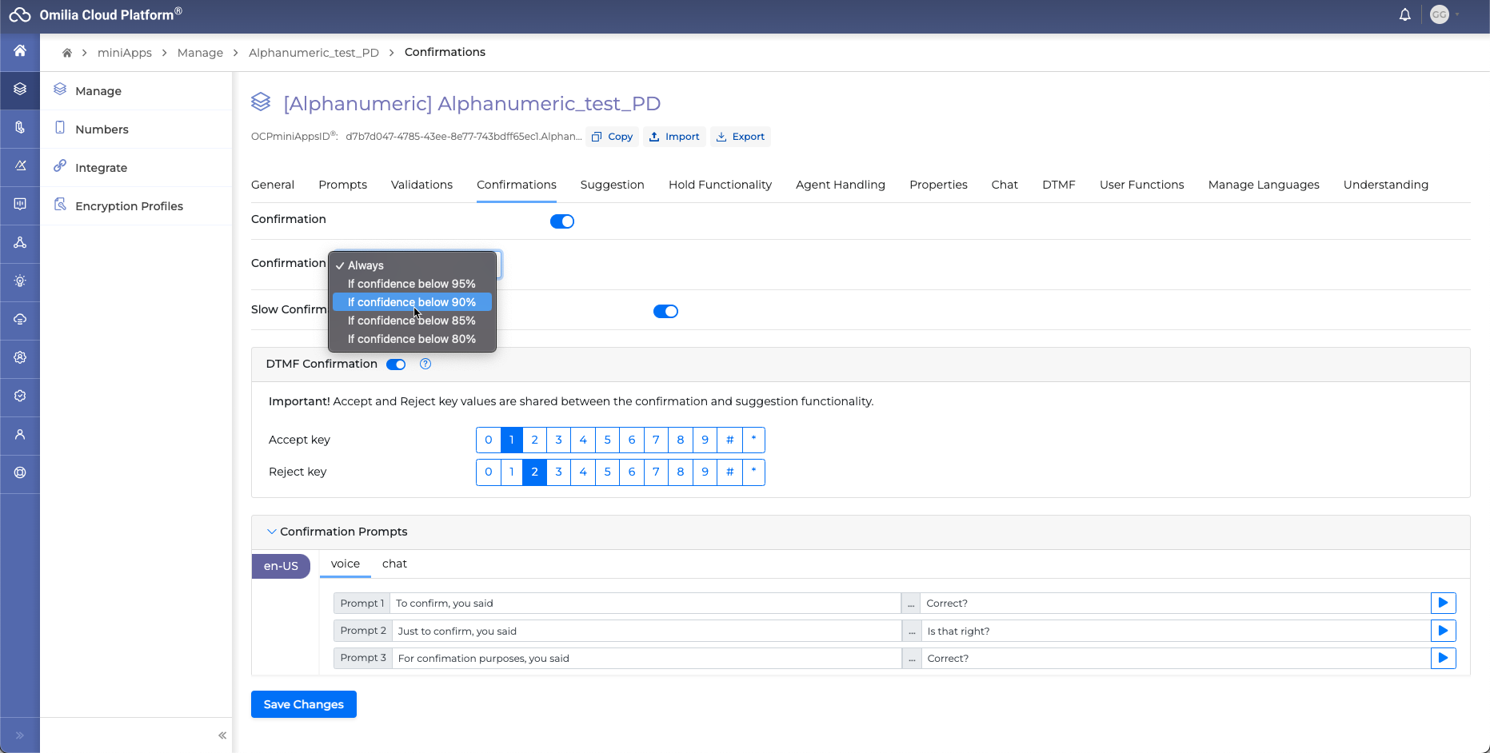Click the Save Changes button
Viewport: 1490px width, 753px height.
click(304, 704)
